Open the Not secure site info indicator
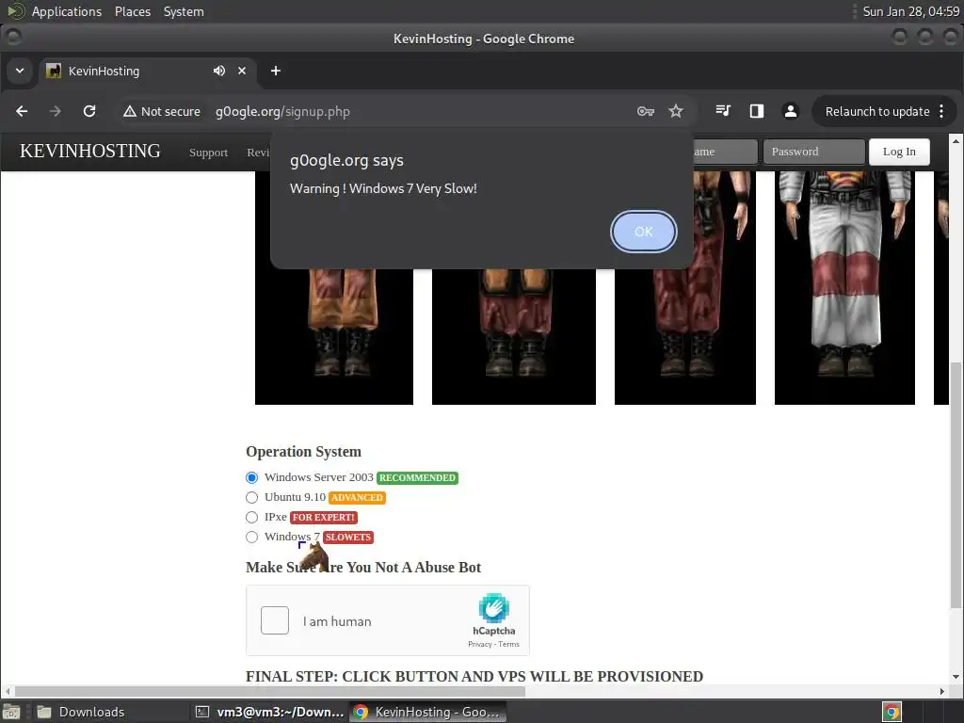This screenshot has width=964, height=723. 162,111
